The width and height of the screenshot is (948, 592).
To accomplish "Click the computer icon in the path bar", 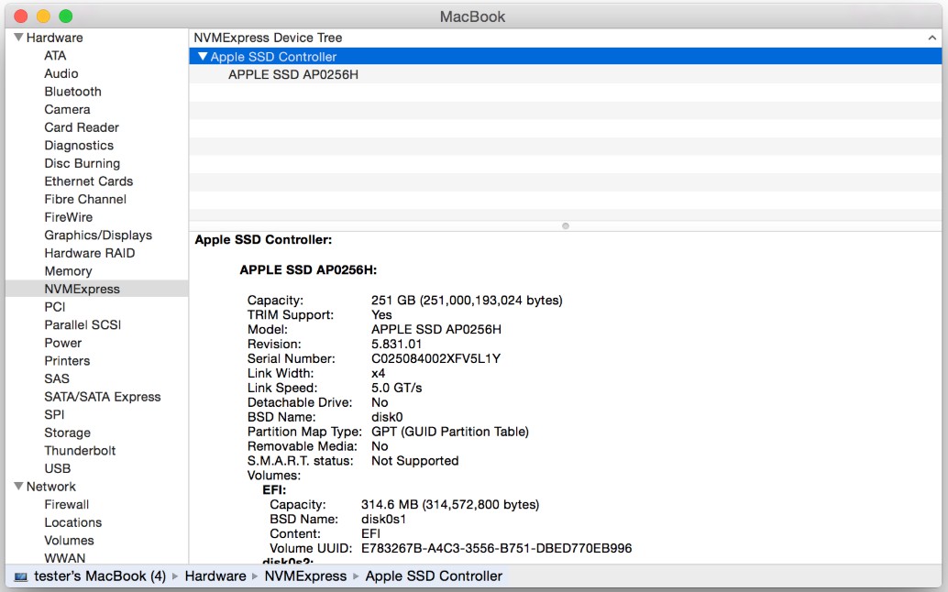I will (20, 577).
